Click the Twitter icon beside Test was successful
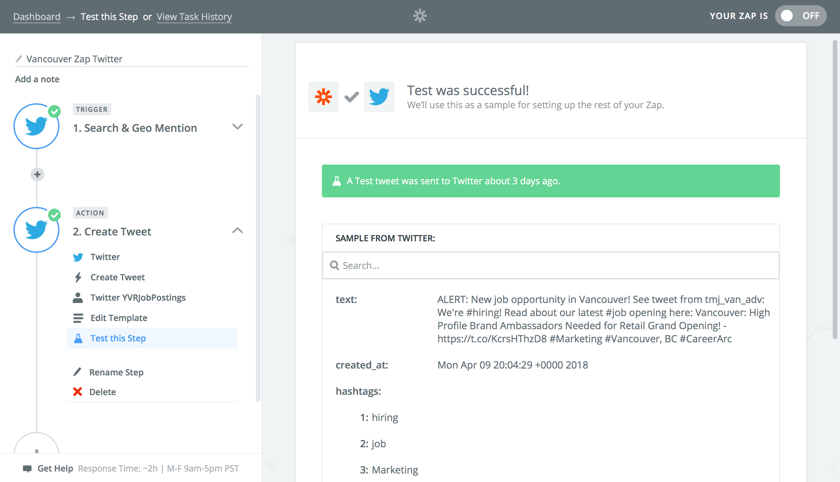 [379, 97]
